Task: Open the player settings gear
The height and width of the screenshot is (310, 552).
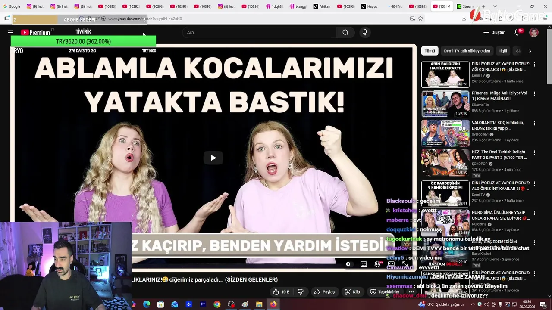Action: (x=377, y=264)
